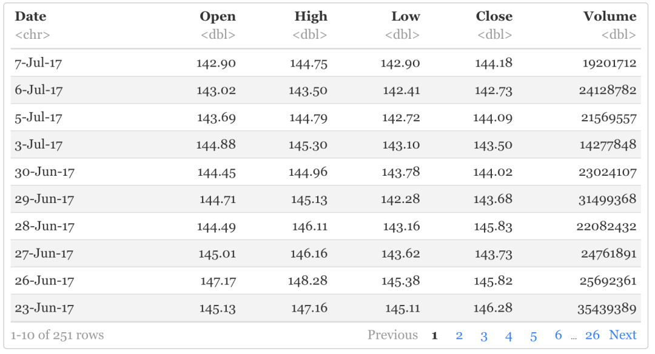Click the Previous page link
Image resolution: width=655 pixels, height=354 pixels.
pyautogui.click(x=392, y=335)
